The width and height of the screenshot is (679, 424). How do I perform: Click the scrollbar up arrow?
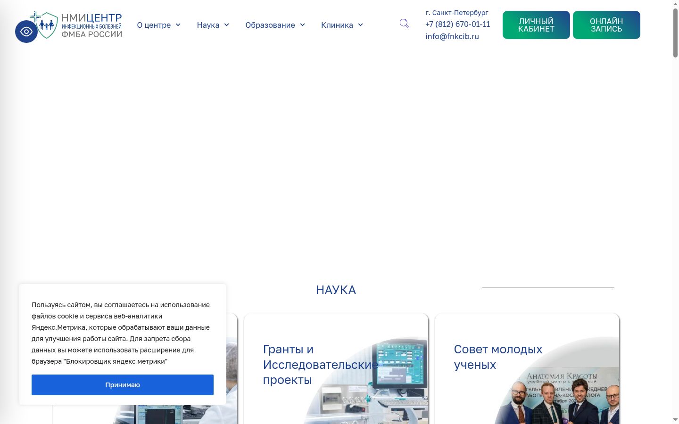coord(675,4)
